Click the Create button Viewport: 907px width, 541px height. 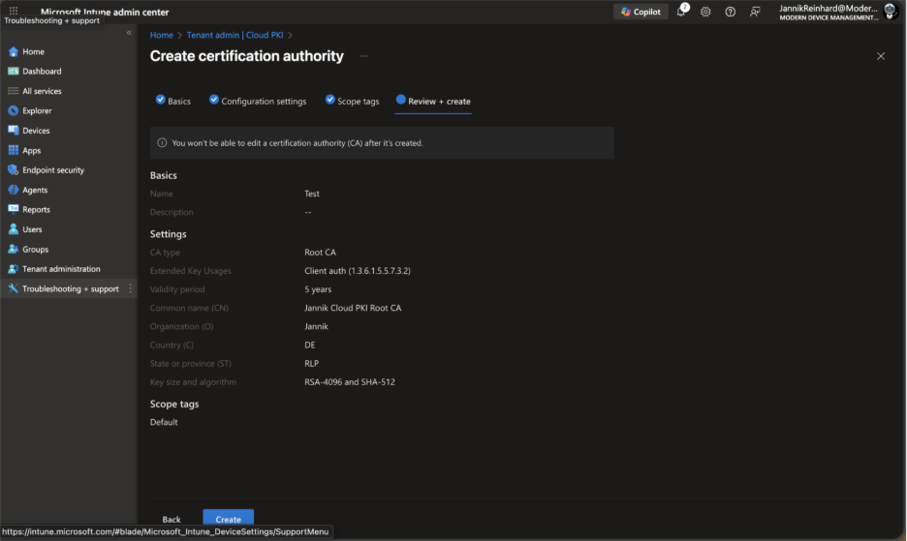pos(228,520)
